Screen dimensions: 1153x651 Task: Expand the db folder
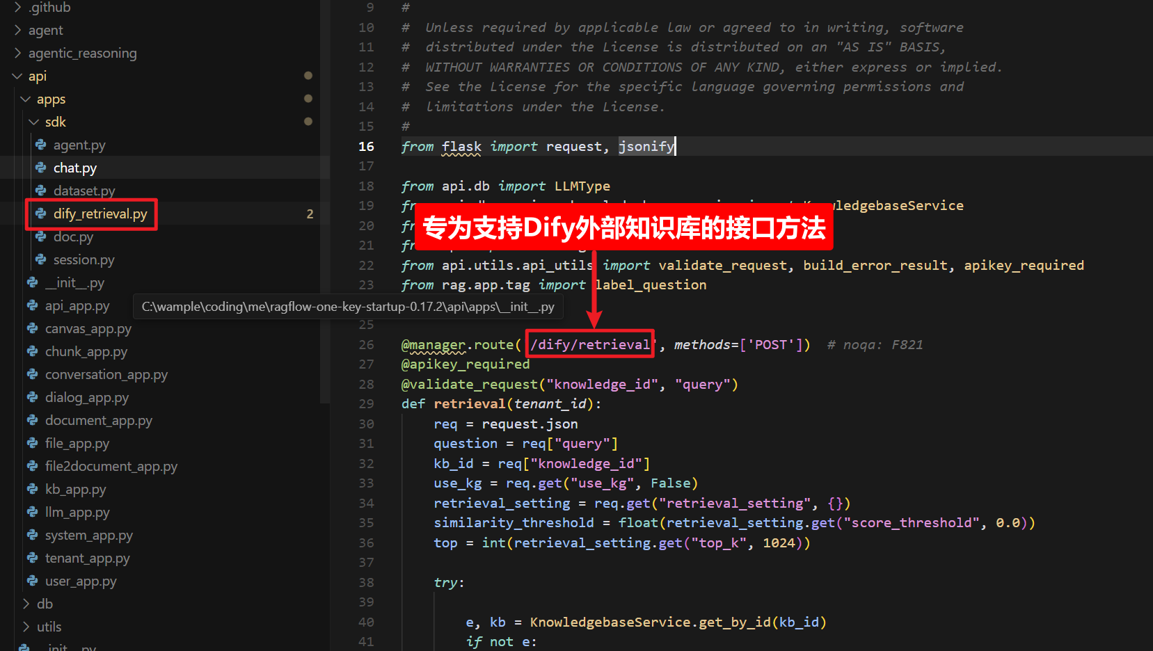coord(26,604)
